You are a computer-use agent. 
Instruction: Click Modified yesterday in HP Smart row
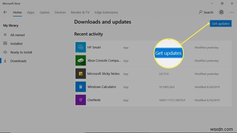(207, 48)
